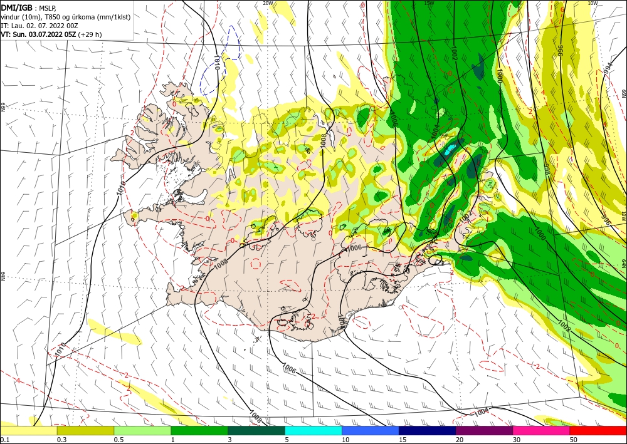Image resolution: width=627 pixels, height=444 pixels.
Task: Click the 'DMI/IGB' title text
Action: (x=16, y=8)
